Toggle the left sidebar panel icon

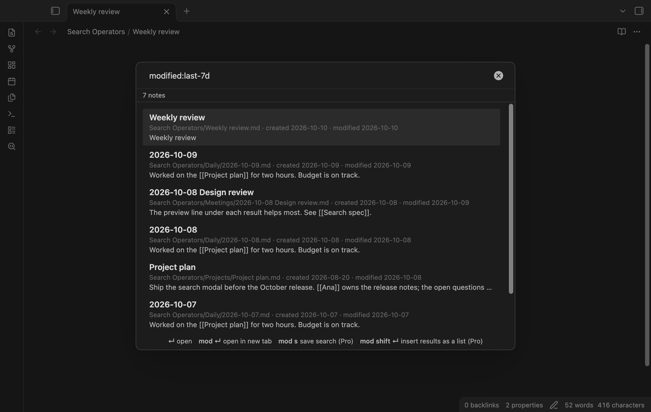pyautogui.click(x=55, y=11)
